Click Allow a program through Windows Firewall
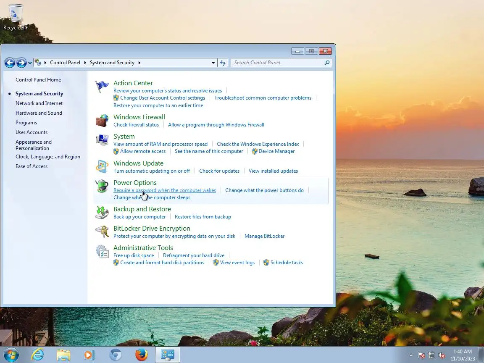Screen dimensions: 484x363 (216, 125)
